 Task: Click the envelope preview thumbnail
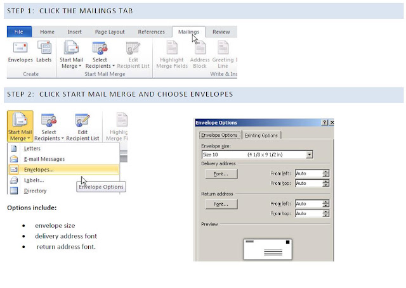(268, 249)
